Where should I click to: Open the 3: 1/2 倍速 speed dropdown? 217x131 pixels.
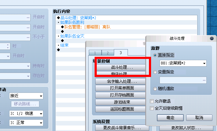26,114
